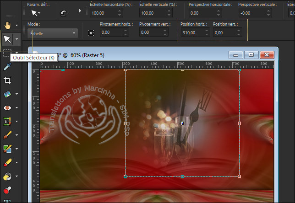Screen dimensions: 295x203
Task: Click the Position horiz. field with 310,00
Action: (190, 33)
